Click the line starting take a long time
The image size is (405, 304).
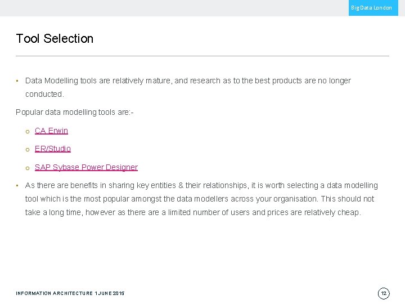(x=193, y=212)
